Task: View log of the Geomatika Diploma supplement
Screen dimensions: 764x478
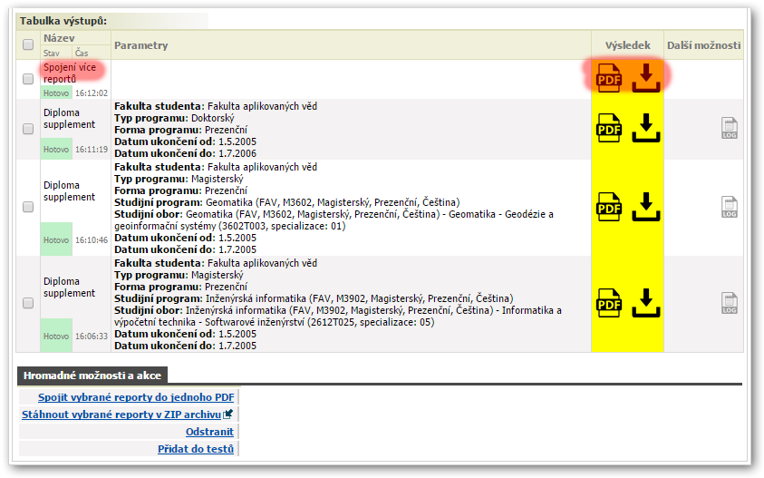Action: 730,208
